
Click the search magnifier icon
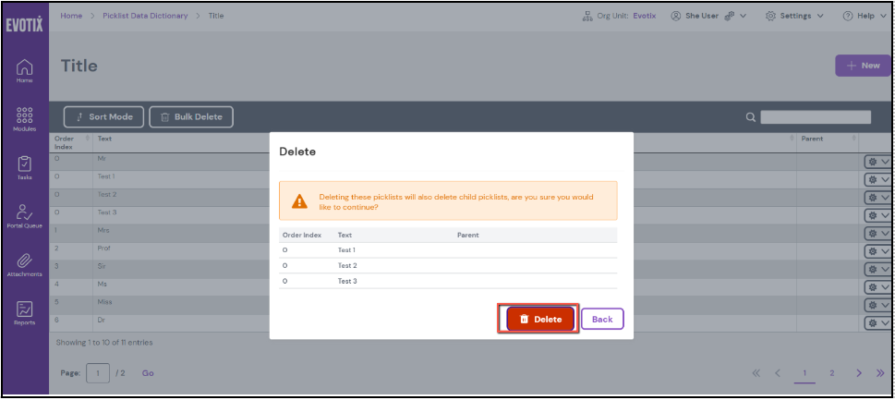click(x=752, y=117)
